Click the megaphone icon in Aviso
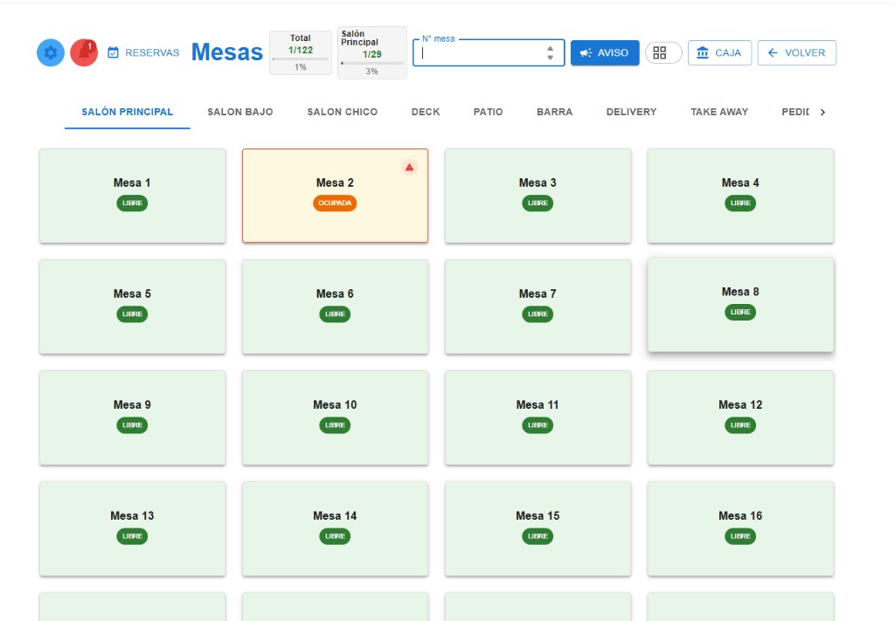 click(586, 52)
